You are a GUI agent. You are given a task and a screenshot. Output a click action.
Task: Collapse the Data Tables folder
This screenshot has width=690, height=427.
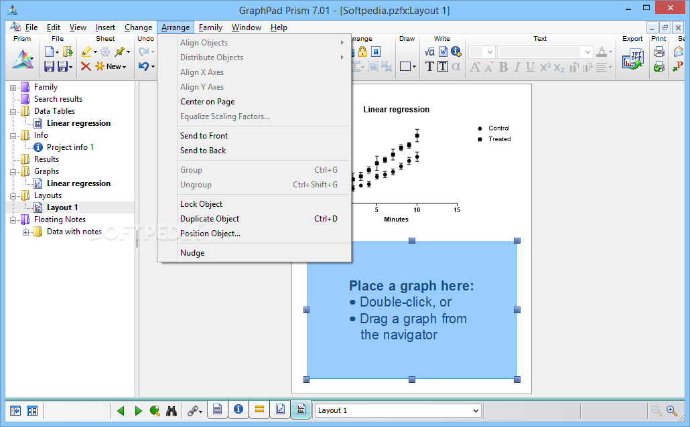(13, 112)
